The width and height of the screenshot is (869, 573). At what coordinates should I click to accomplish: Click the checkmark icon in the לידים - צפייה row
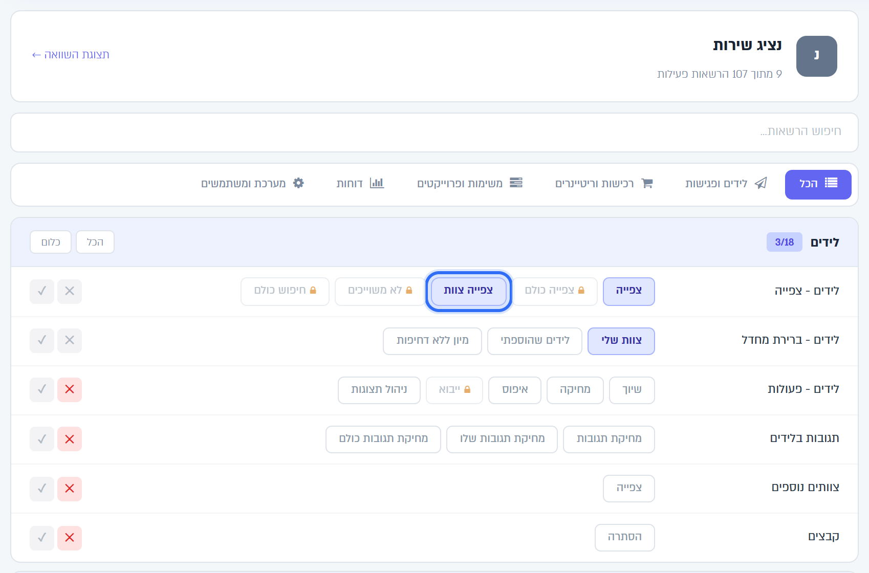[x=42, y=291]
